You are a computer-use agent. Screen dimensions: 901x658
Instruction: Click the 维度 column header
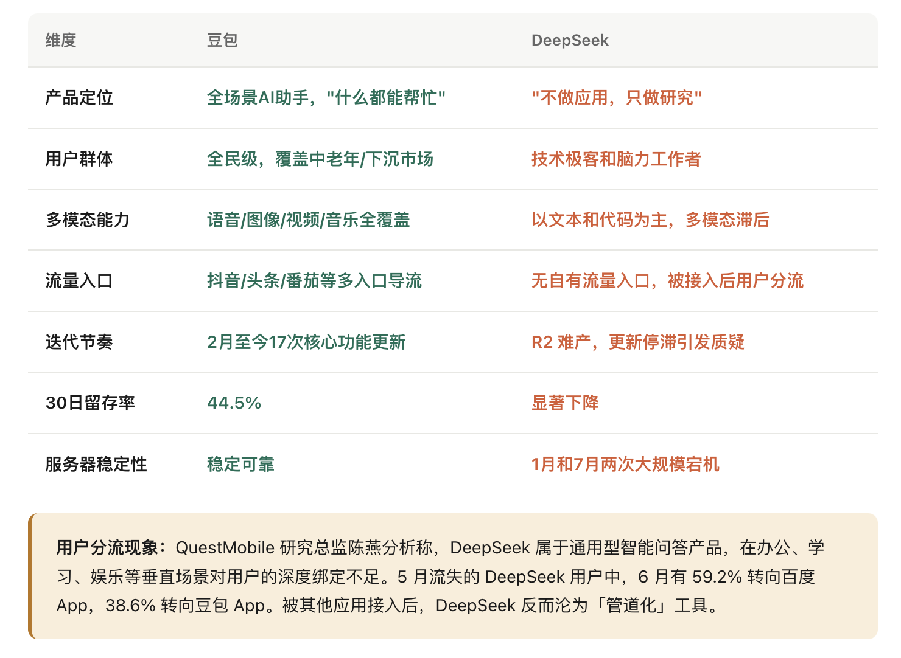[x=61, y=40]
